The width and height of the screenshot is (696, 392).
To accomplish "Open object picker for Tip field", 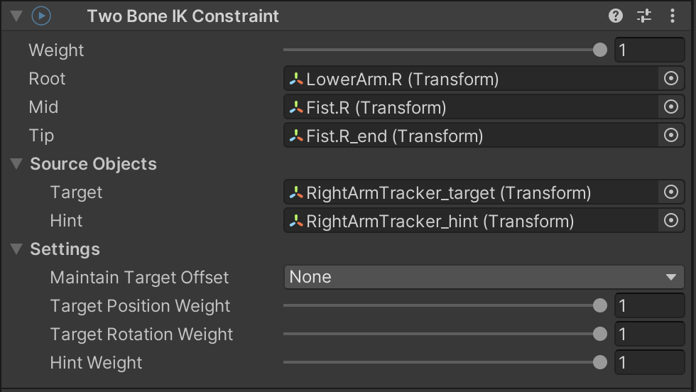I will [670, 136].
